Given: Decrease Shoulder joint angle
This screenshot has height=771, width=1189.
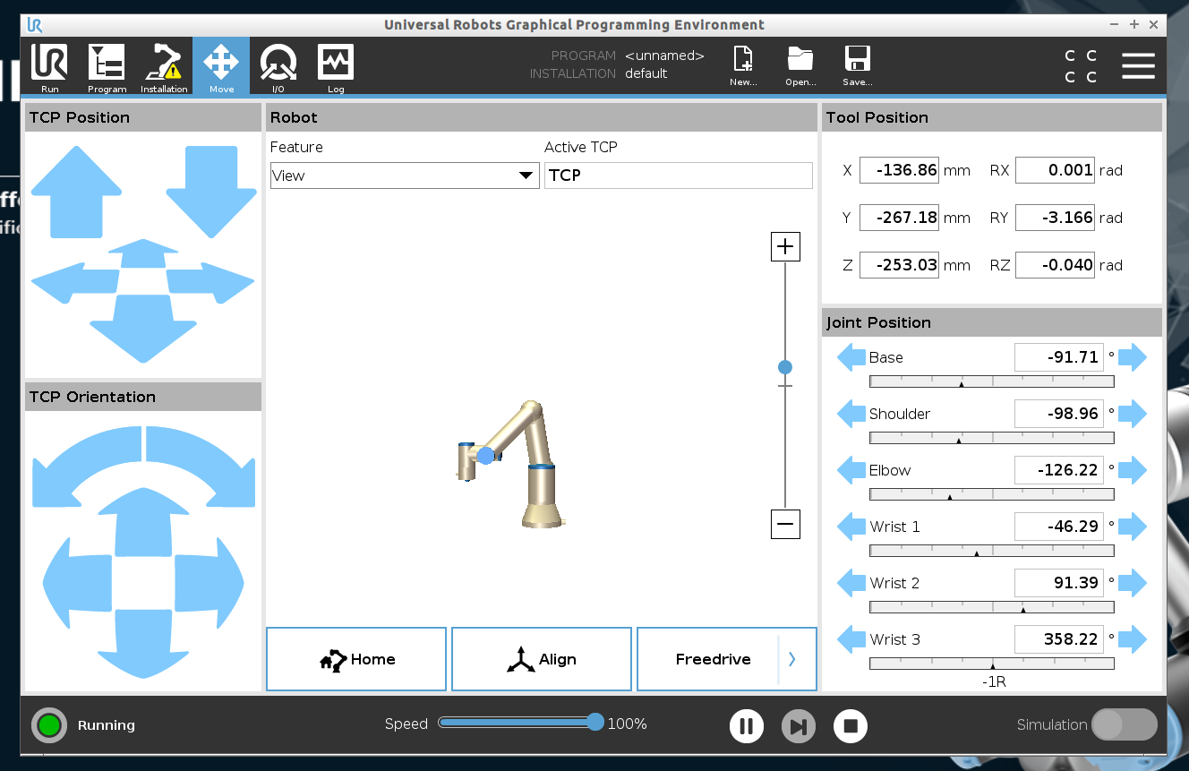Looking at the screenshot, I should point(851,414).
